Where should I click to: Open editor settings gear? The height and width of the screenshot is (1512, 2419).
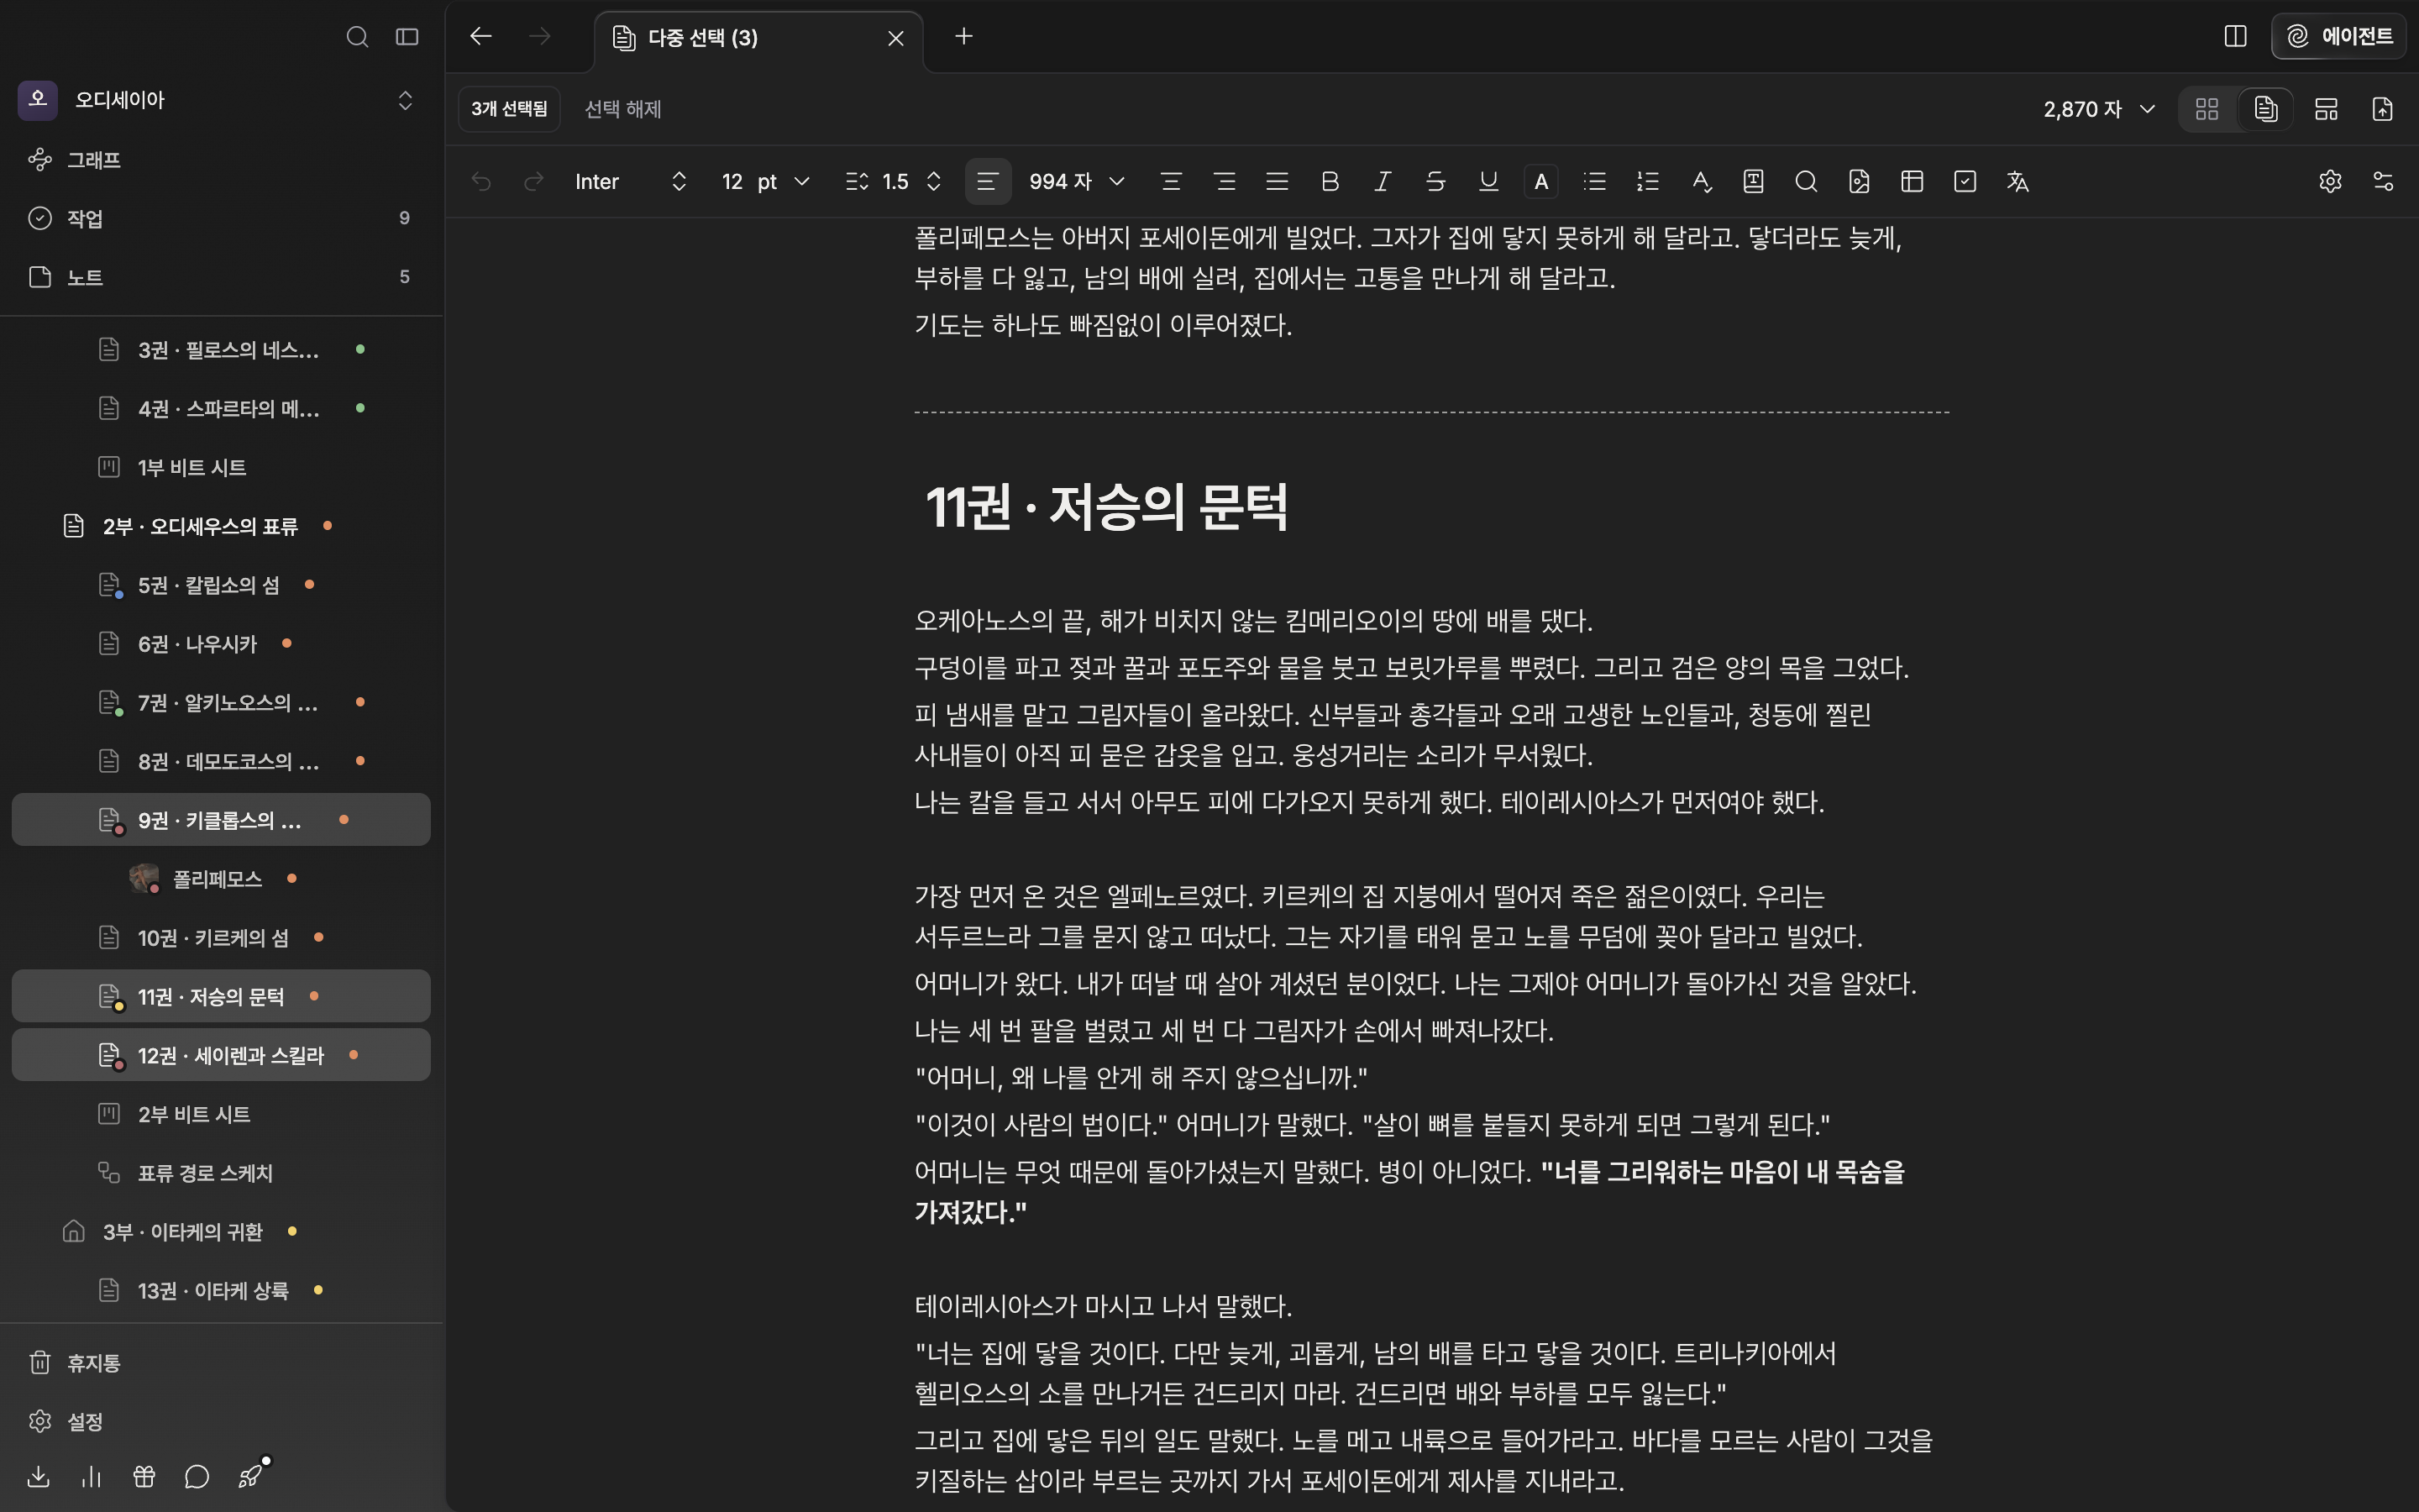point(2330,181)
